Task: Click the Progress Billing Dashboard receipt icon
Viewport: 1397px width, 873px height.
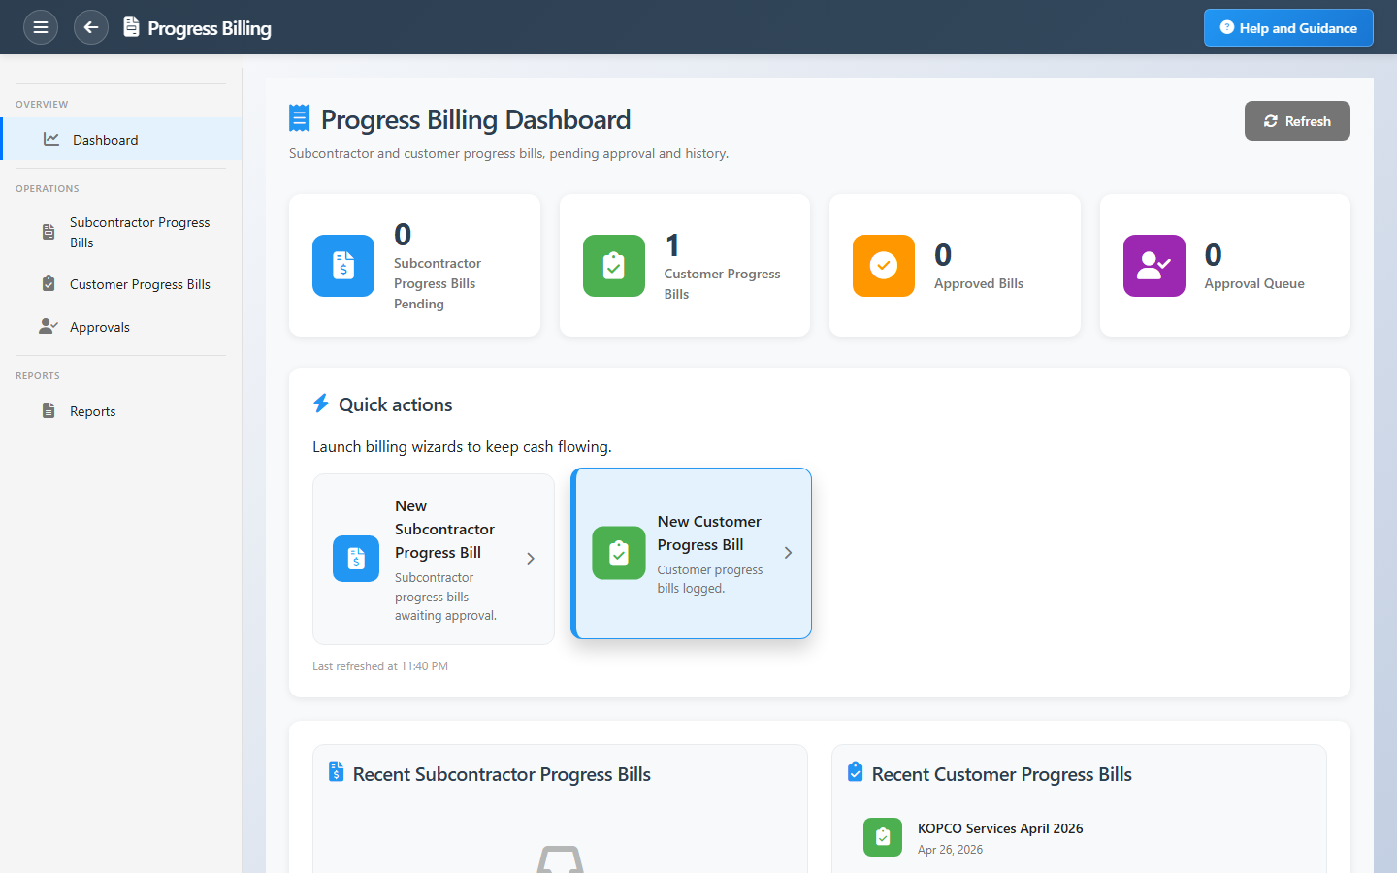Action: click(300, 118)
